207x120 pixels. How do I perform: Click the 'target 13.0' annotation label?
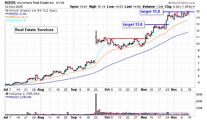pos(133,25)
